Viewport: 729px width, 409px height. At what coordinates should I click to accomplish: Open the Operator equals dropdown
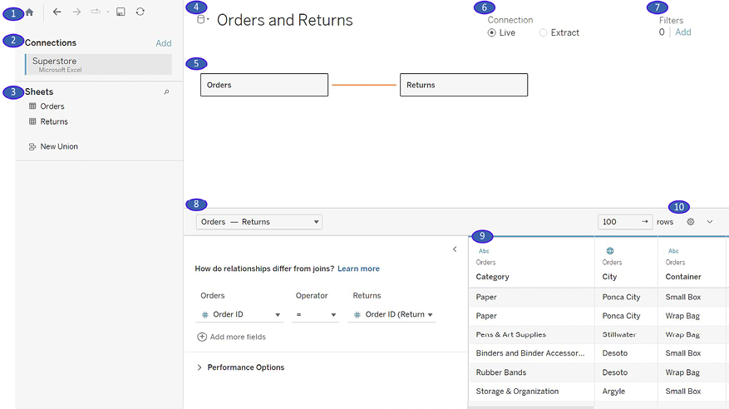pyautogui.click(x=317, y=315)
